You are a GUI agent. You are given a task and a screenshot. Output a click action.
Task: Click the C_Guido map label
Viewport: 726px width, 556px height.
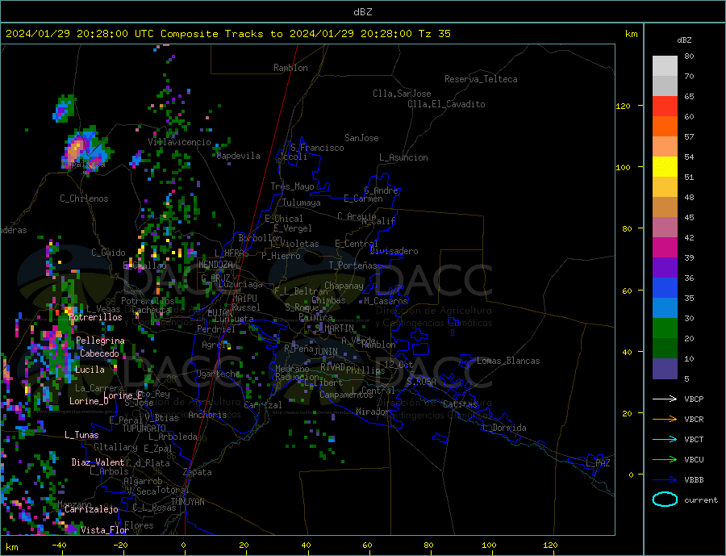pos(108,253)
